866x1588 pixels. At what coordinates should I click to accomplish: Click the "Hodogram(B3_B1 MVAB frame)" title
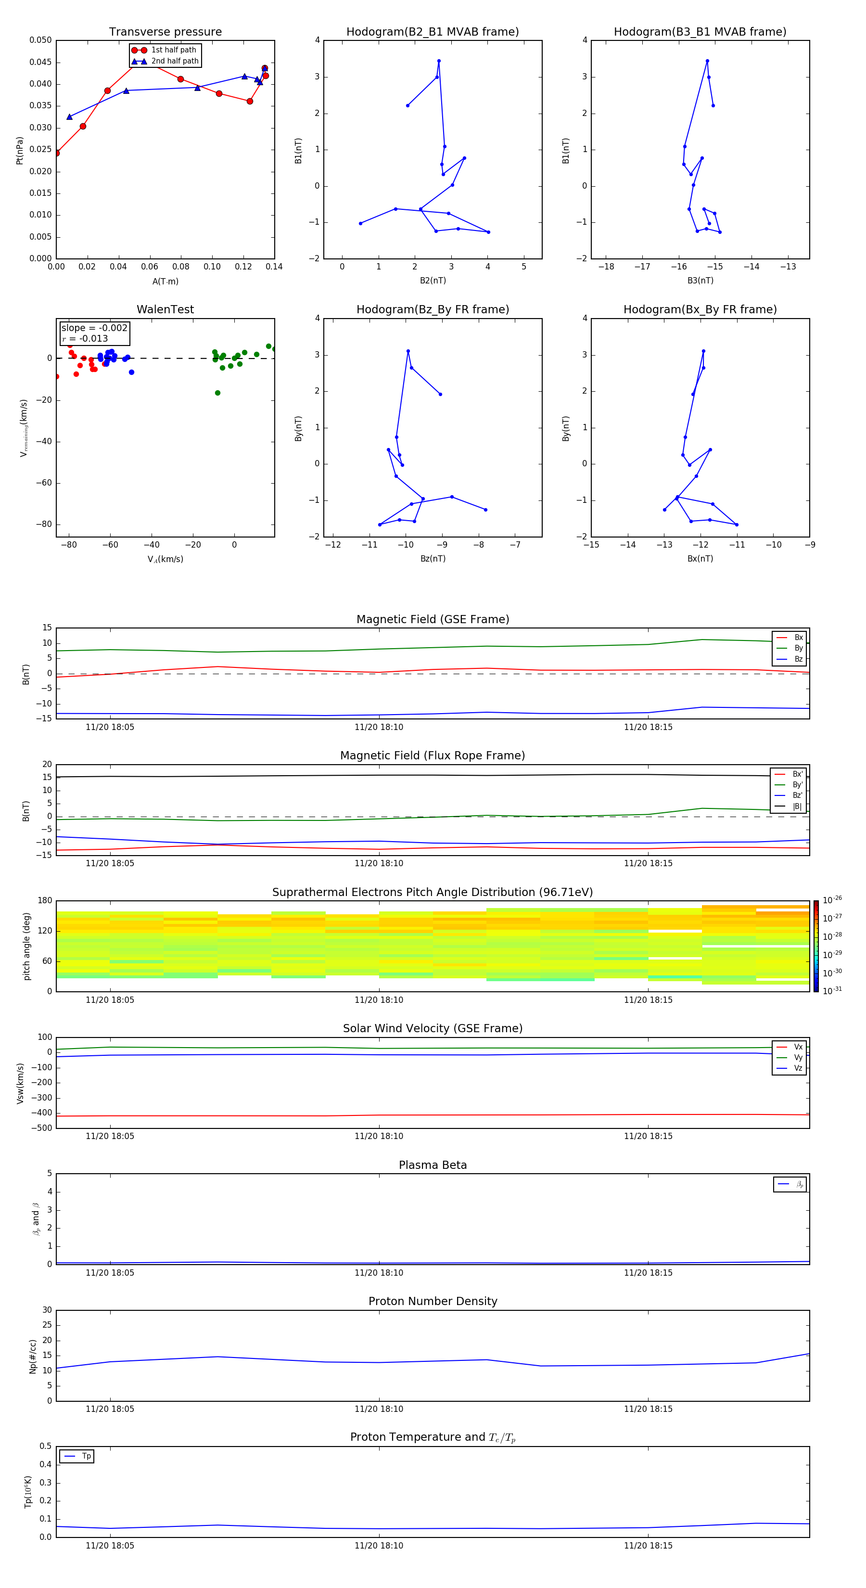point(700,32)
